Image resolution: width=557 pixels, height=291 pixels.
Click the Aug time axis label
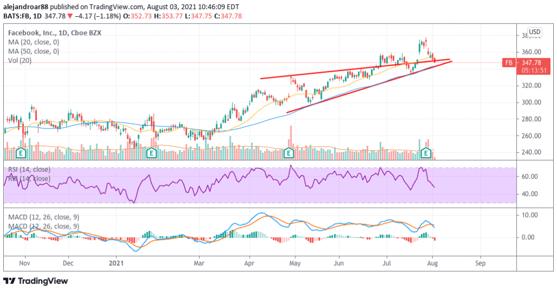[432, 263]
